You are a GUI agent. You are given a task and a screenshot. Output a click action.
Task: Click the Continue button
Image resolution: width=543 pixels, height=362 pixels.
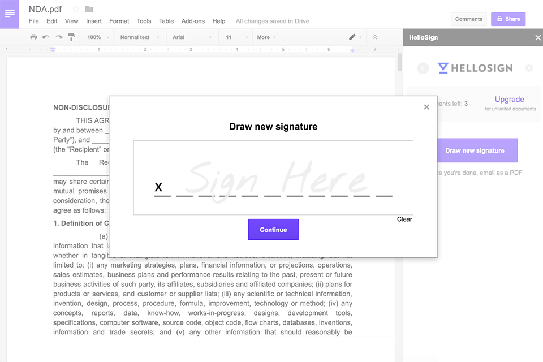tap(273, 229)
